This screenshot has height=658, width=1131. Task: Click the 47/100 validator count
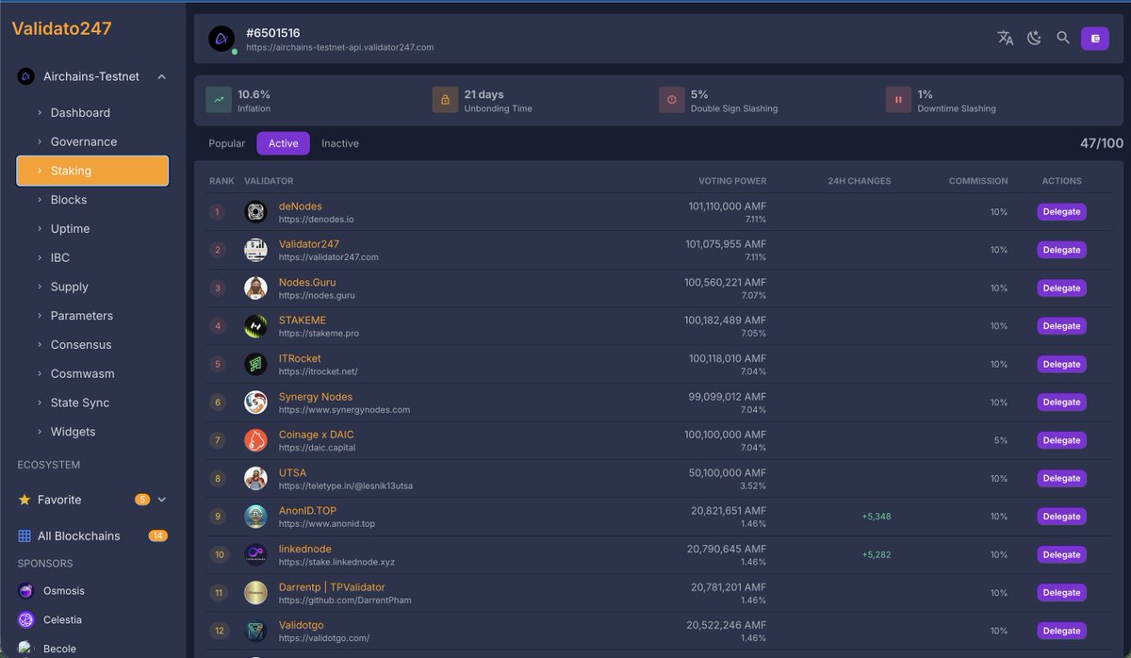click(x=1102, y=143)
